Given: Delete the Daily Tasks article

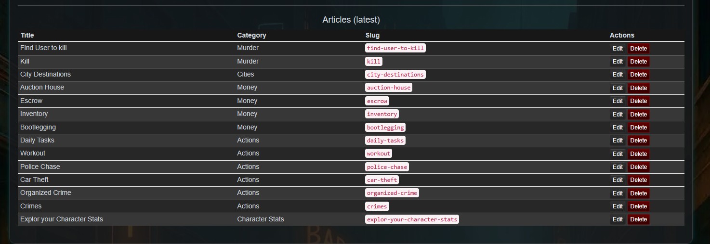Looking at the screenshot, I should [638, 141].
